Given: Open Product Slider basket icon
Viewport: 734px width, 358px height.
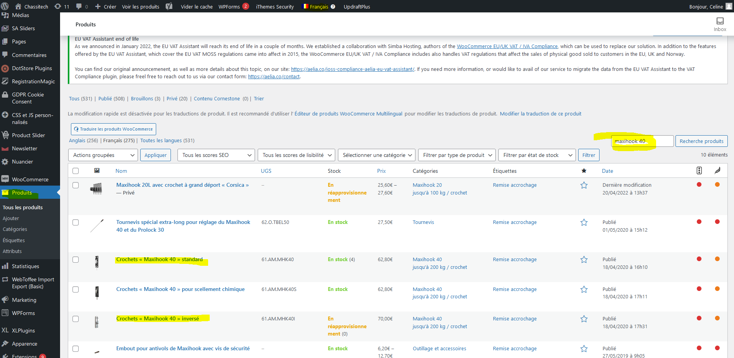Looking at the screenshot, I should click(x=5, y=135).
